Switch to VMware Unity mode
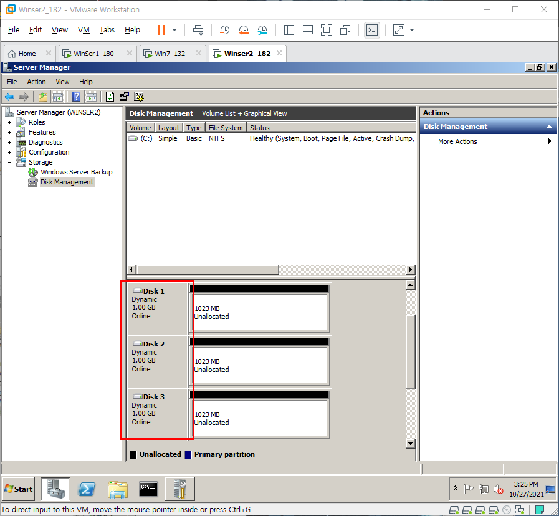The image size is (559, 516). click(345, 30)
